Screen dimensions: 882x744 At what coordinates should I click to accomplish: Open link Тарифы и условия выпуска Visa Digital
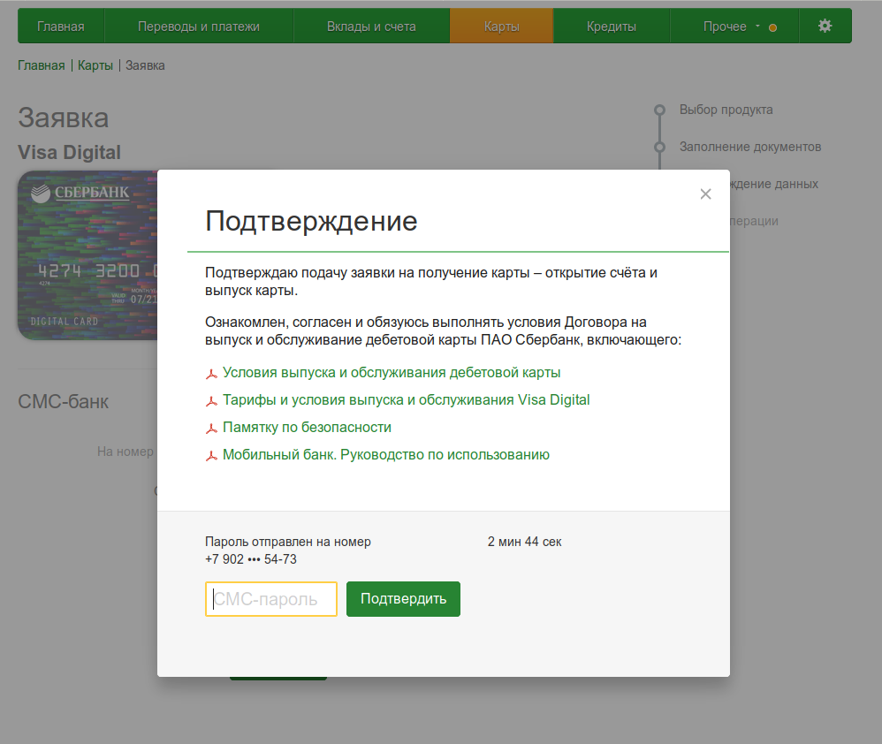tap(407, 400)
